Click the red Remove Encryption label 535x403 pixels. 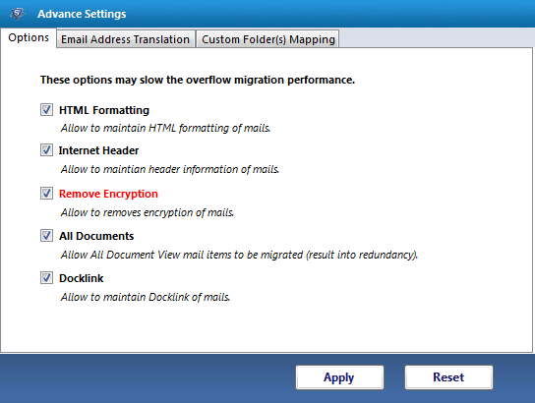point(108,194)
